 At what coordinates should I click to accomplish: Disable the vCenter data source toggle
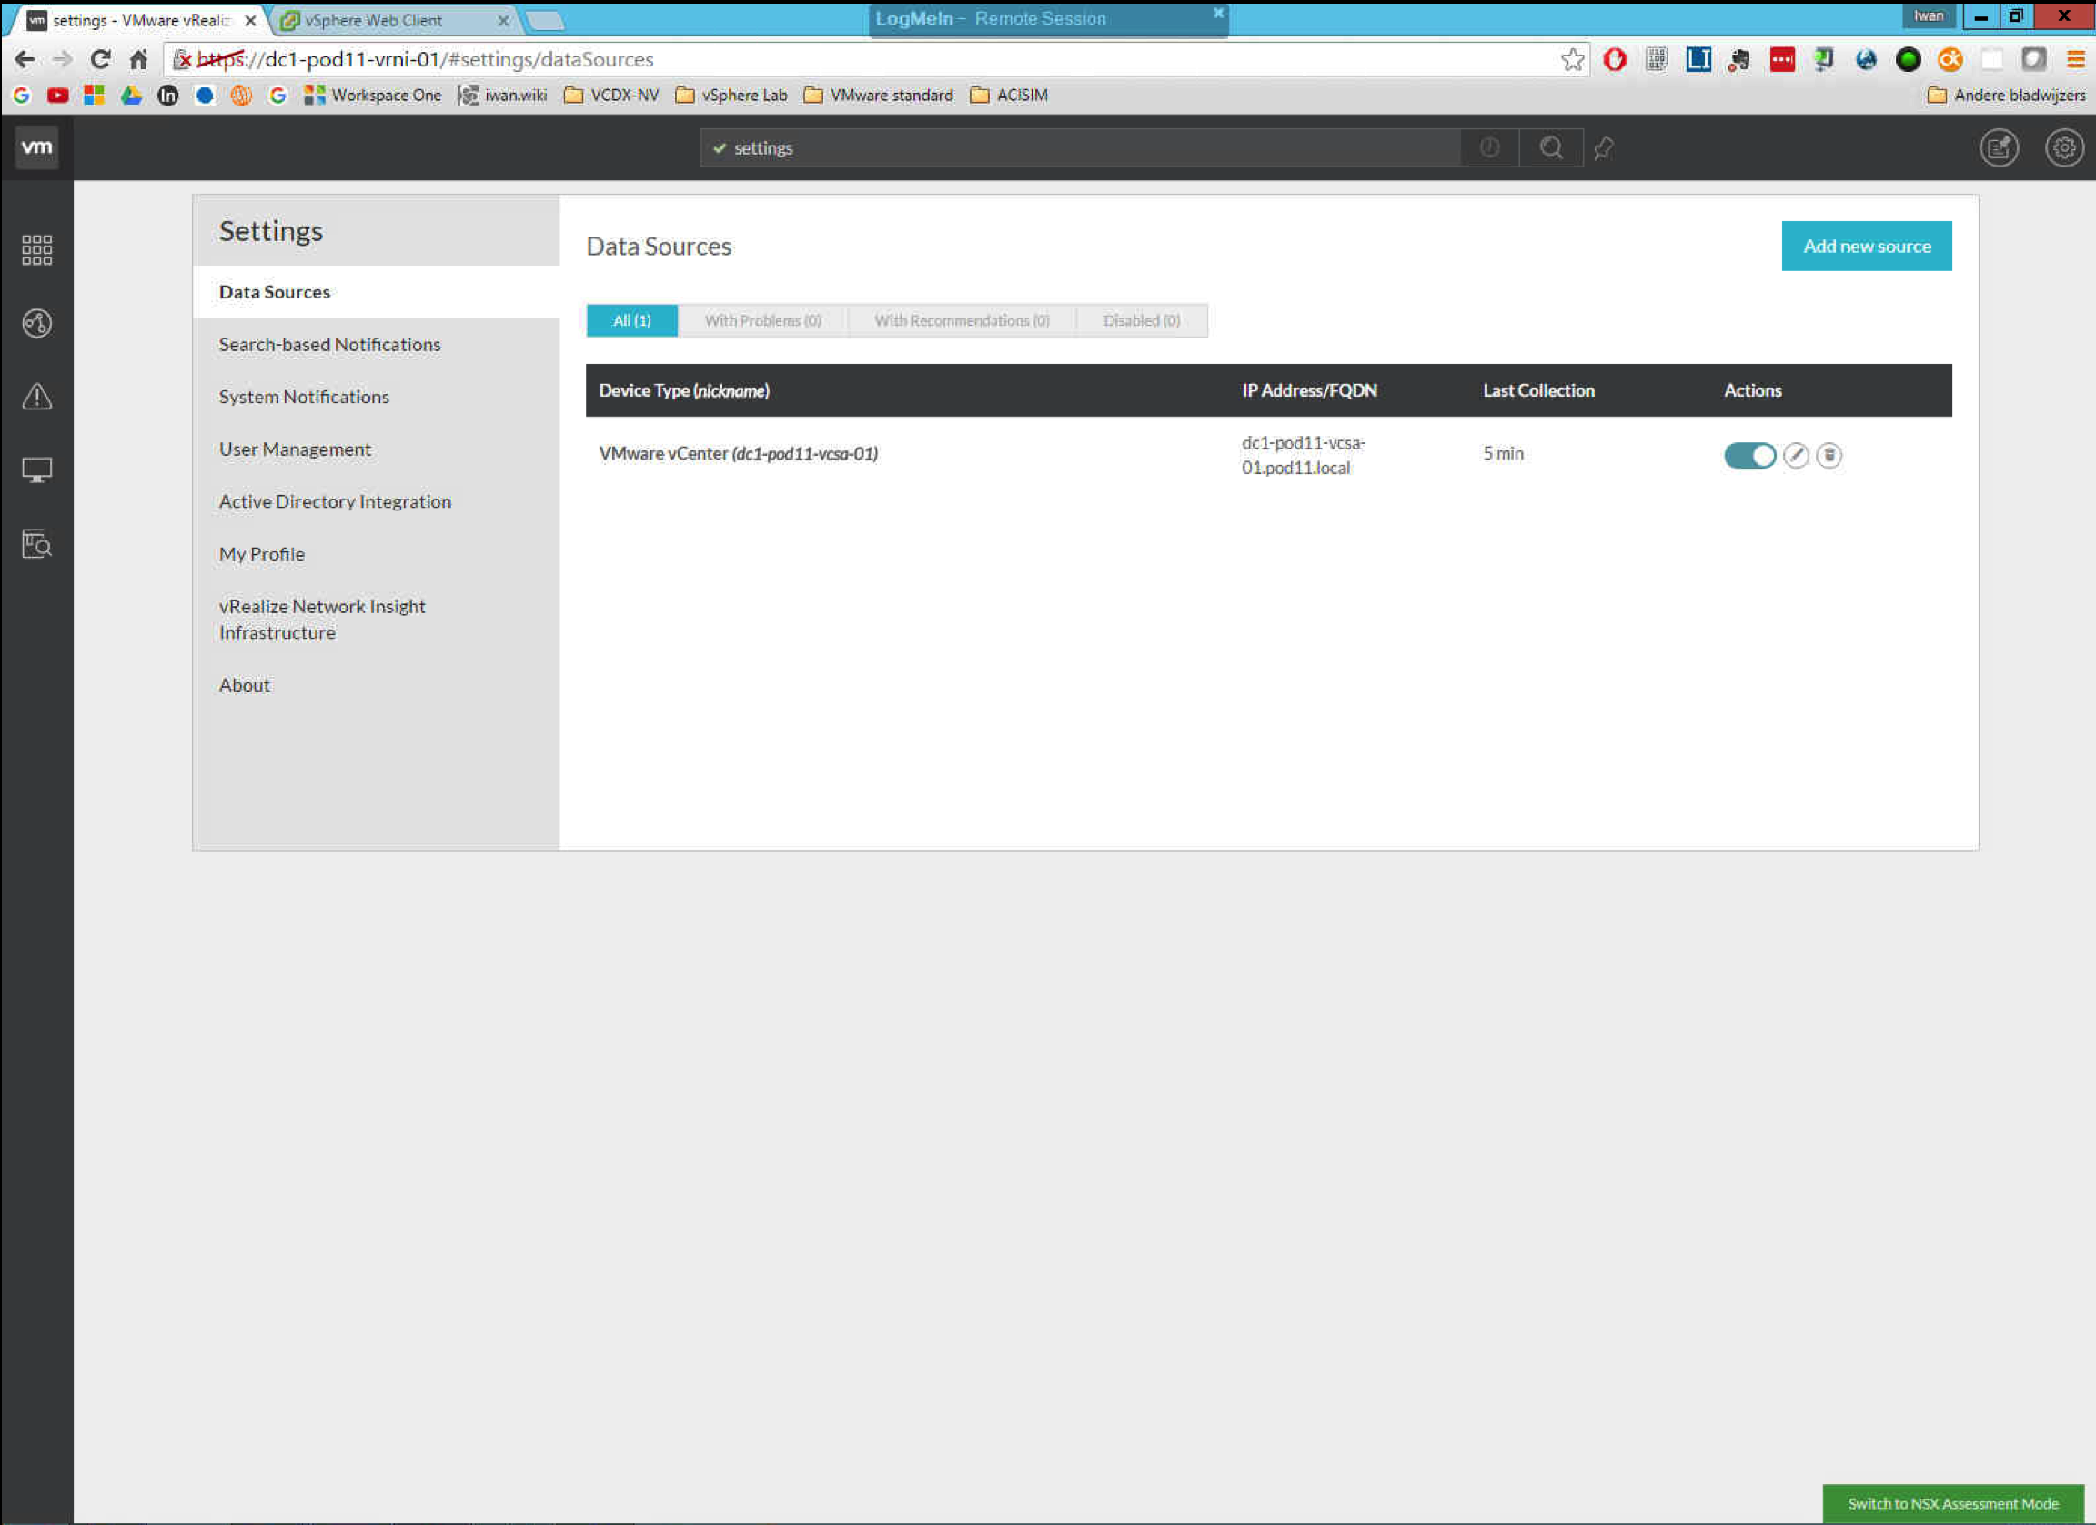(x=1749, y=455)
